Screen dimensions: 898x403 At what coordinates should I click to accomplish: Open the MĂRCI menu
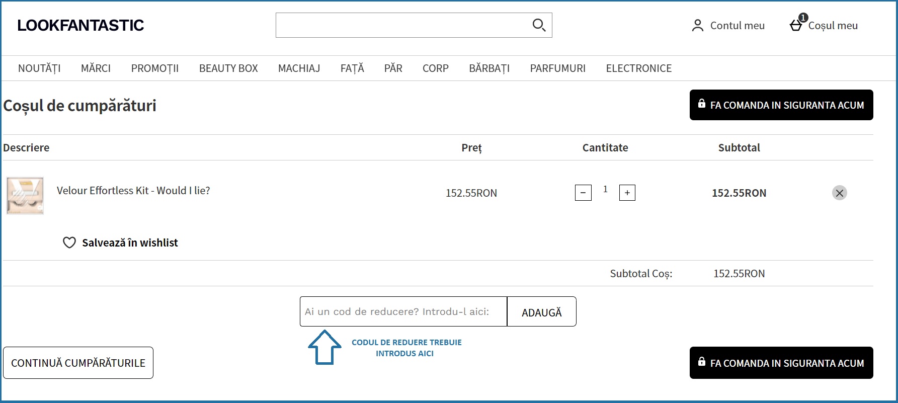click(x=96, y=68)
